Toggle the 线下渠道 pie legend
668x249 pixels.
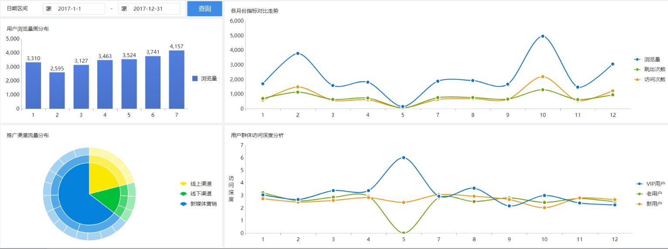tap(196, 194)
